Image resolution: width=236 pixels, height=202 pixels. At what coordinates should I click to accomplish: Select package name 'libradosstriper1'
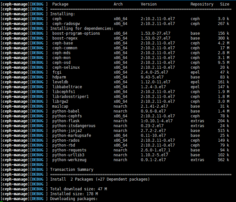pos(71,97)
